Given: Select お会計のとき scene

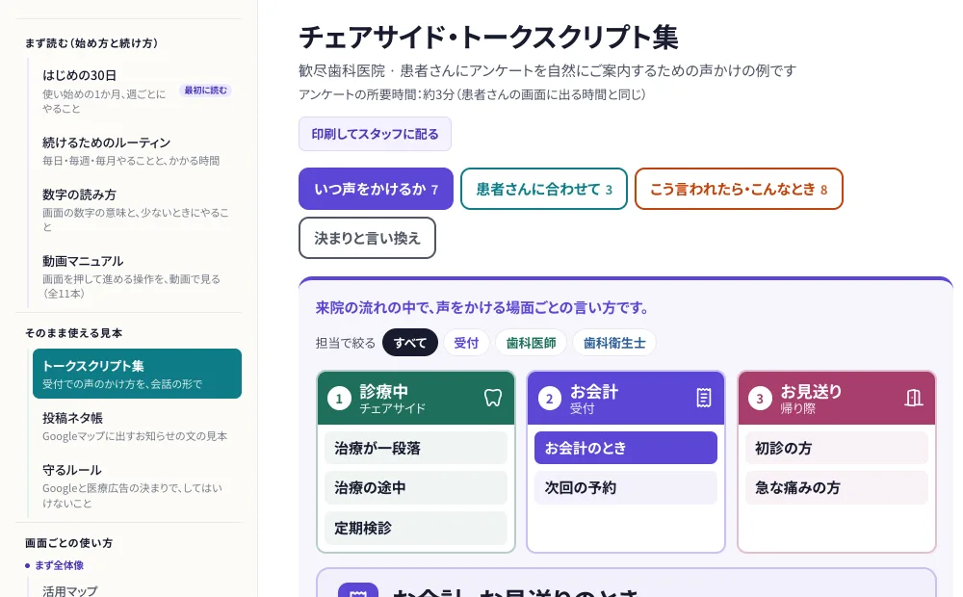Looking at the screenshot, I should tap(626, 449).
